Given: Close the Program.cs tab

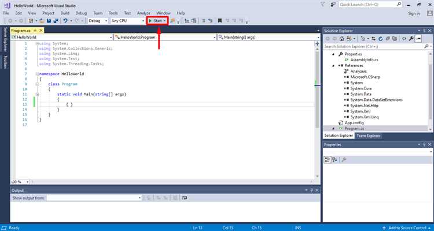Looking at the screenshot, I should (x=41, y=31).
